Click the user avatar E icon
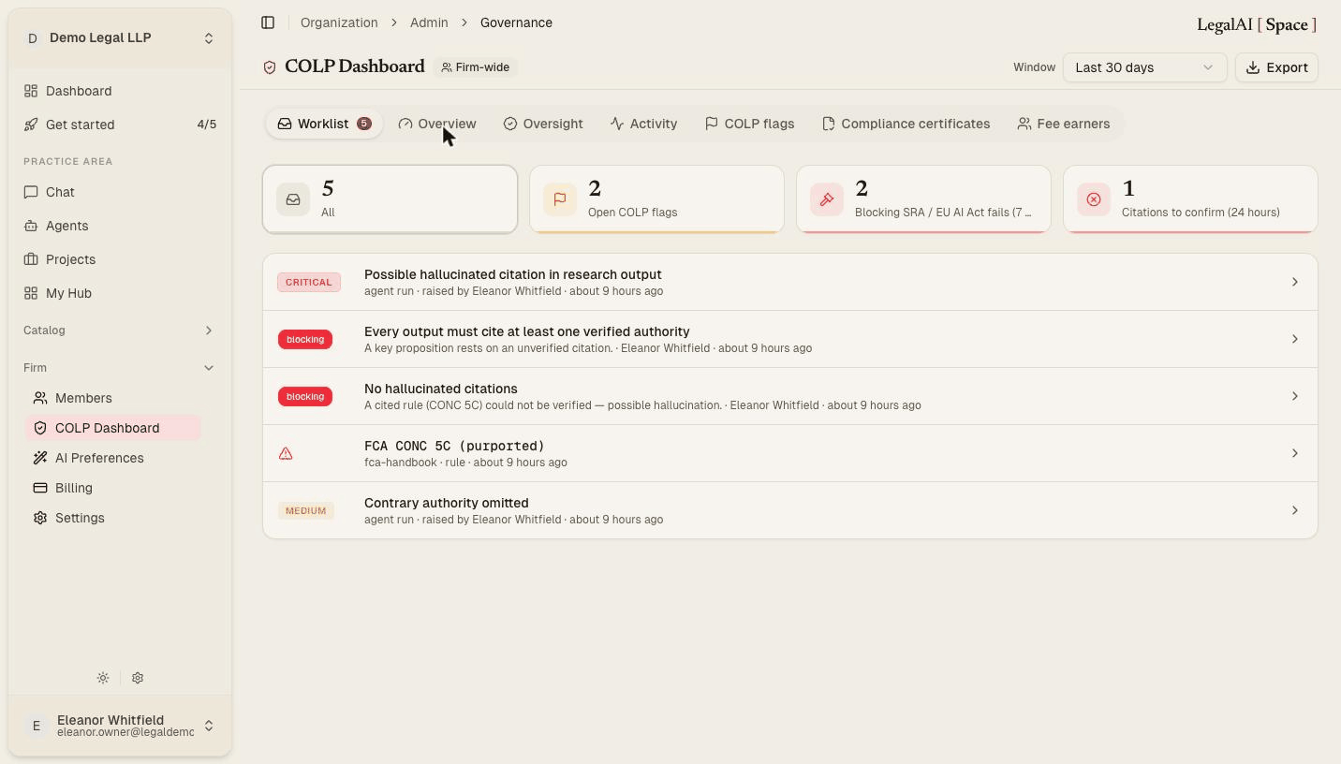1341x764 pixels. pos(37,726)
